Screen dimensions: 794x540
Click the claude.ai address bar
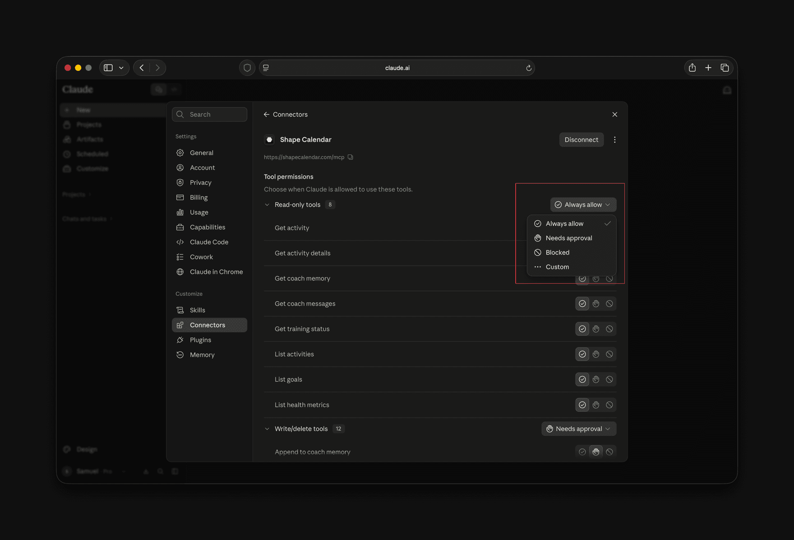[397, 68]
